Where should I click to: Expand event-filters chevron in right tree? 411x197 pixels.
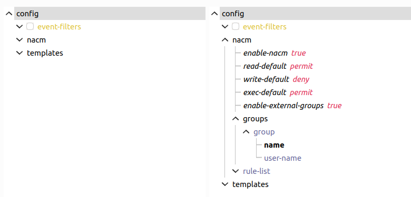(225, 27)
